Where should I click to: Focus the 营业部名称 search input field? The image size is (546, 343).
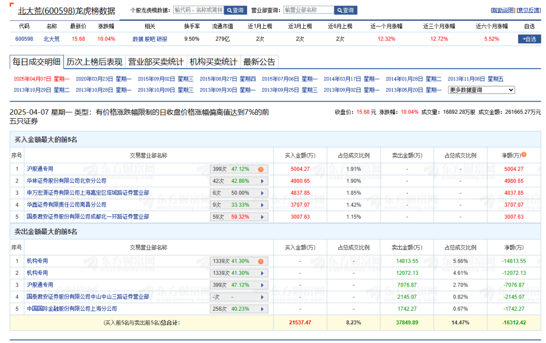click(x=308, y=10)
